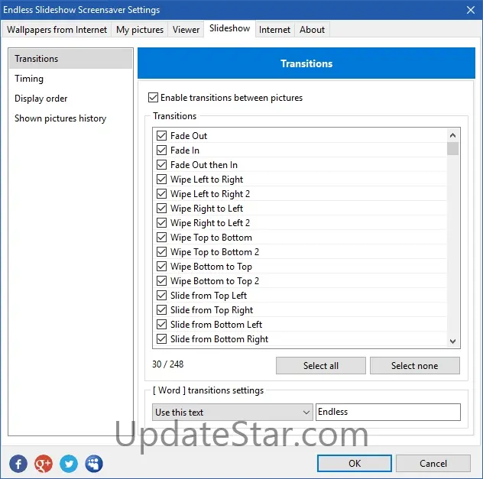Toggle Wipe Right to Left 2 checkbox
This screenshot has width=483, height=479.
tap(162, 222)
